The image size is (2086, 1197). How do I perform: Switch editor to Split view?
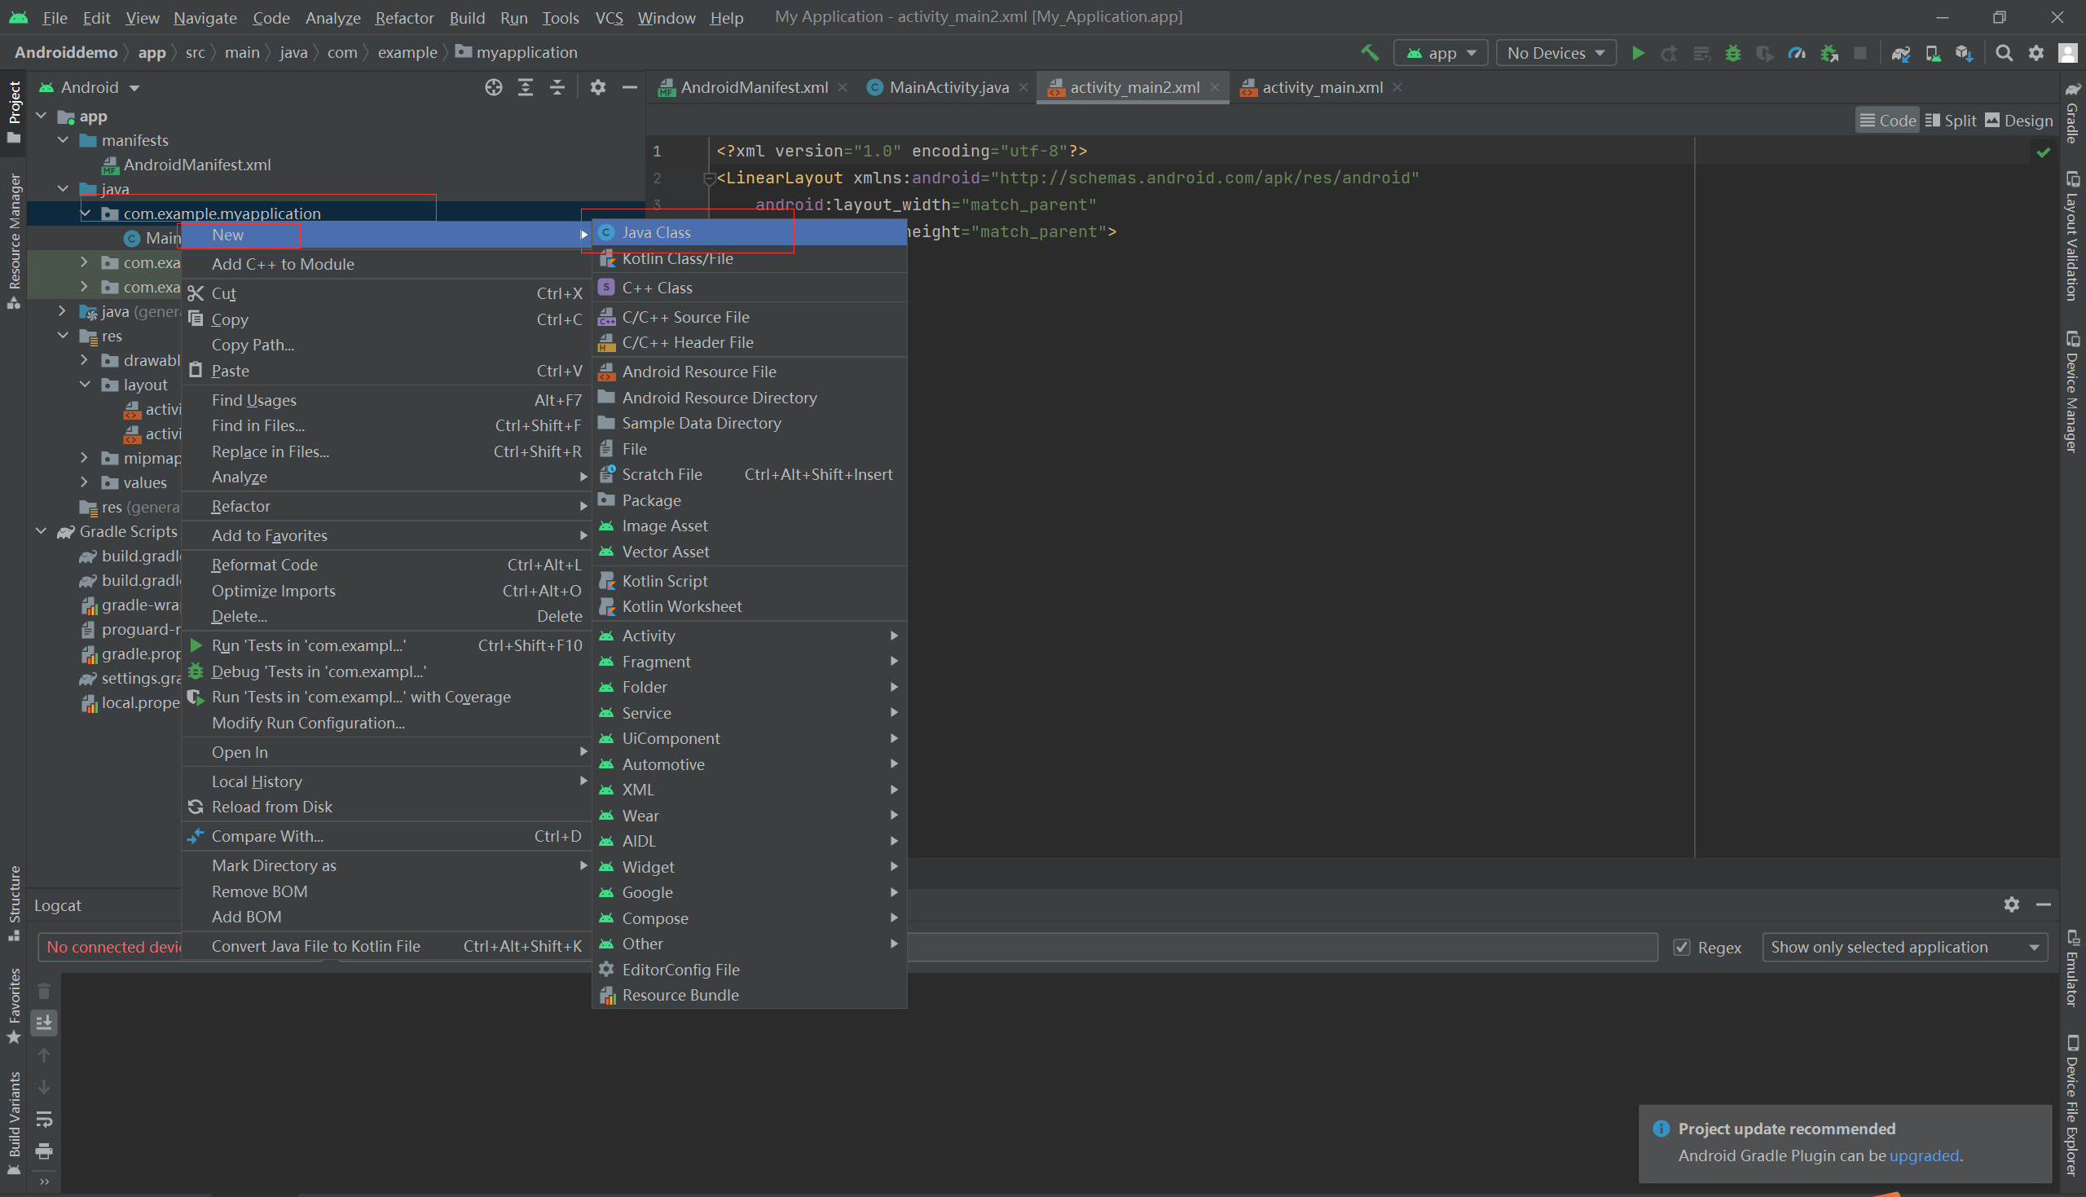coord(1951,121)
